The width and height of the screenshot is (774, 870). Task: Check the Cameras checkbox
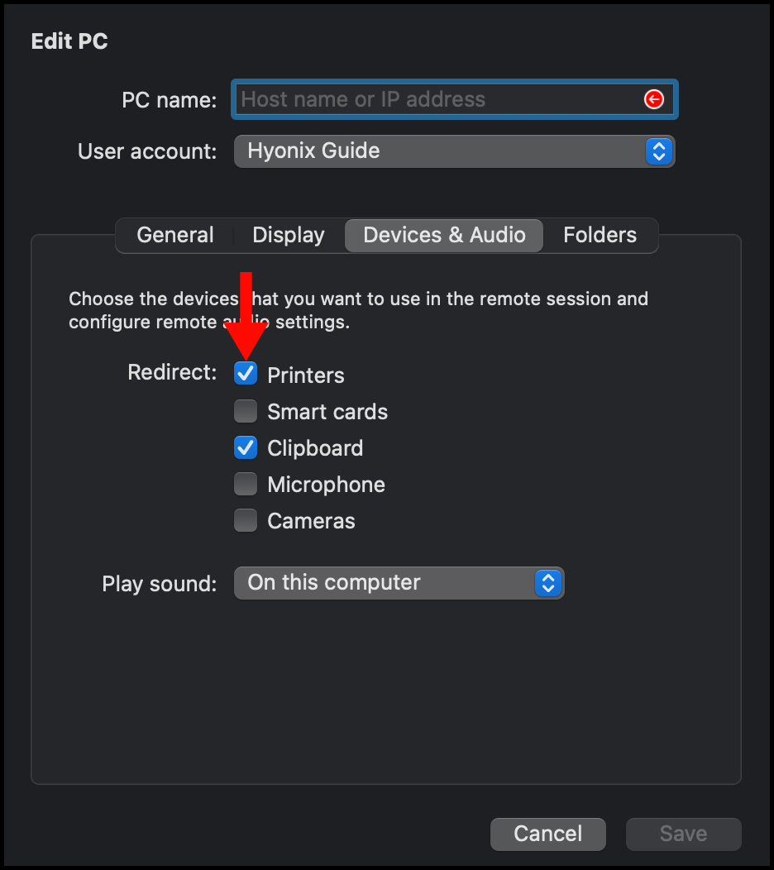(x=245, y=520)
